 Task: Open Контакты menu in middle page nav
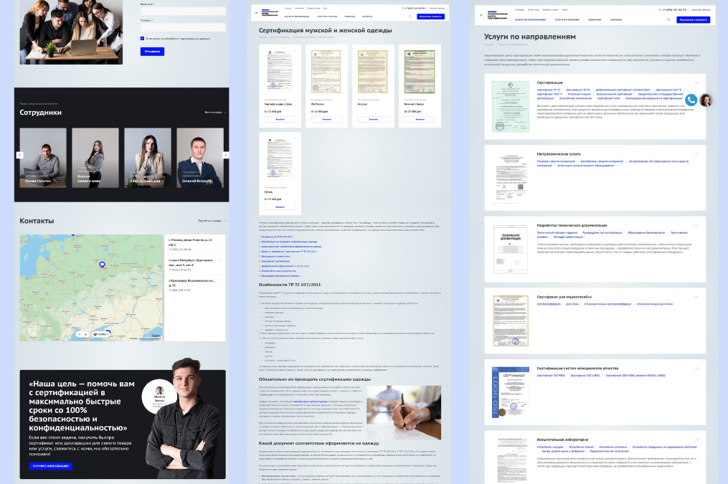pos(367,16)
